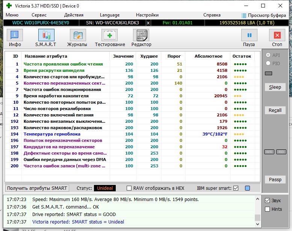This screenshot has width=292, height=231.
Task: Select row Частота проявления ошибок чтения
Action: click(132, 64)
